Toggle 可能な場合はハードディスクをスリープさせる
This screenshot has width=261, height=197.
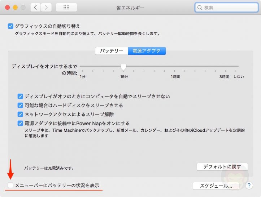pos(20,105)
